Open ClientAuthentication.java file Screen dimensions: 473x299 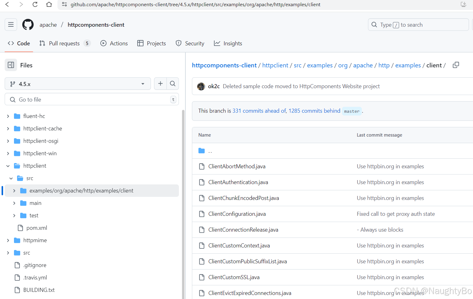pyautogui.click(x=238, y=182)
